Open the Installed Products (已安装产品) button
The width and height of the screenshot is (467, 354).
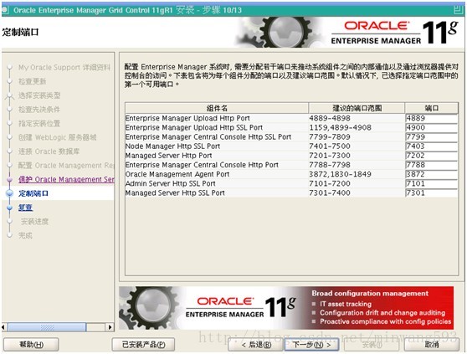pos(143,345)
